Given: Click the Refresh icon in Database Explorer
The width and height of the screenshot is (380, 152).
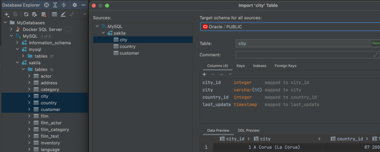Looking at the screenshot, I should pos(26,14).
